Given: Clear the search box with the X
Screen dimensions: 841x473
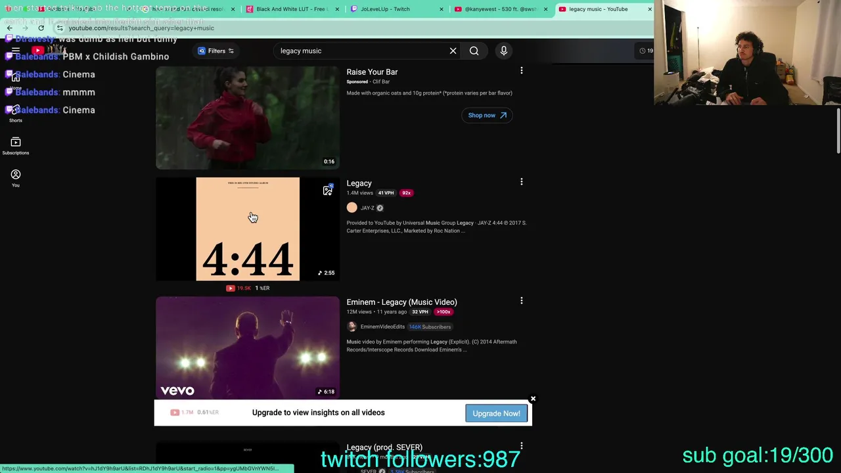Looking at the screenshot, I should (x=453, y=51).
